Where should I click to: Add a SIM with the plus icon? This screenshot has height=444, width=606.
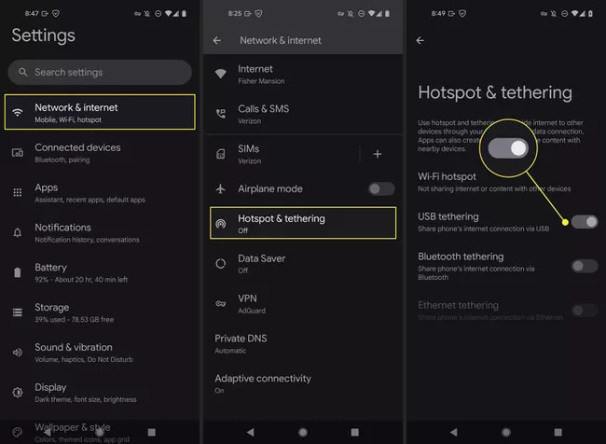(378, 154)
